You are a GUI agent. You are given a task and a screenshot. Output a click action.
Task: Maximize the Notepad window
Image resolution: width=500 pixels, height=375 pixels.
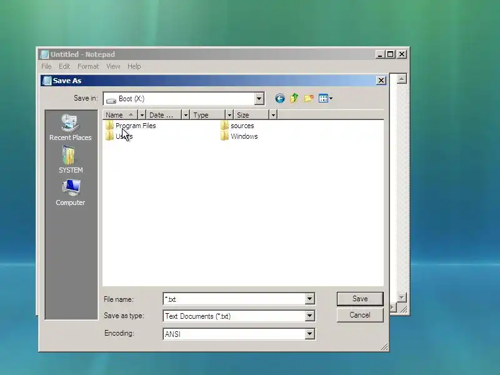(391, 54)
